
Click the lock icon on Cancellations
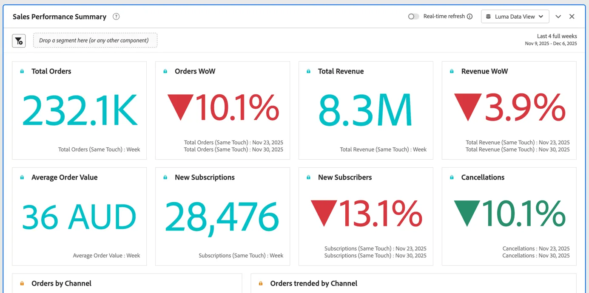click(452, 177)
